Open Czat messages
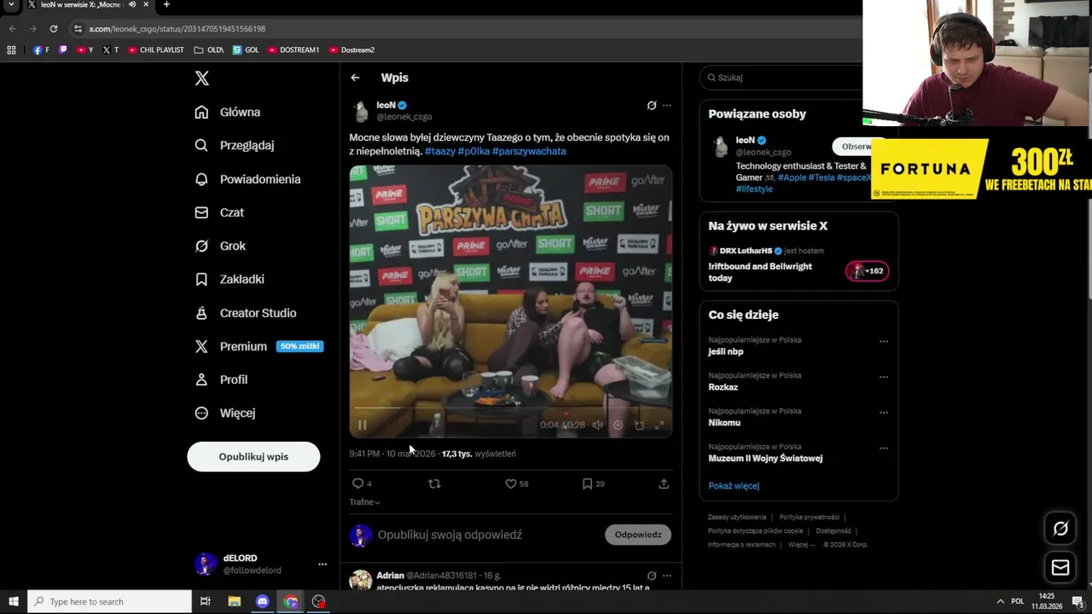 (219, 212)
